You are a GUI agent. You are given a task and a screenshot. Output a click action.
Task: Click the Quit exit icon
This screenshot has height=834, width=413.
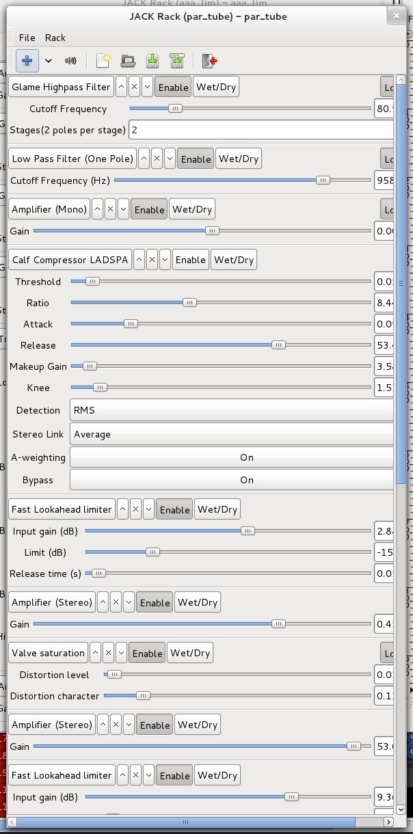pyautogui.click(x=209, y=60)
